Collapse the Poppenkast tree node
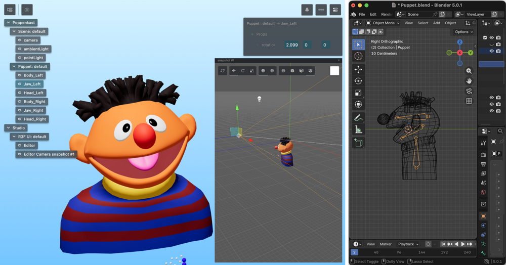Viewport: 506px width, 265px height. pyautogui.click(x=8, y=23)
